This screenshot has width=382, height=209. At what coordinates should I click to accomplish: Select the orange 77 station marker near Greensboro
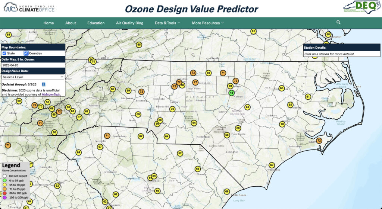coord(195,83)
